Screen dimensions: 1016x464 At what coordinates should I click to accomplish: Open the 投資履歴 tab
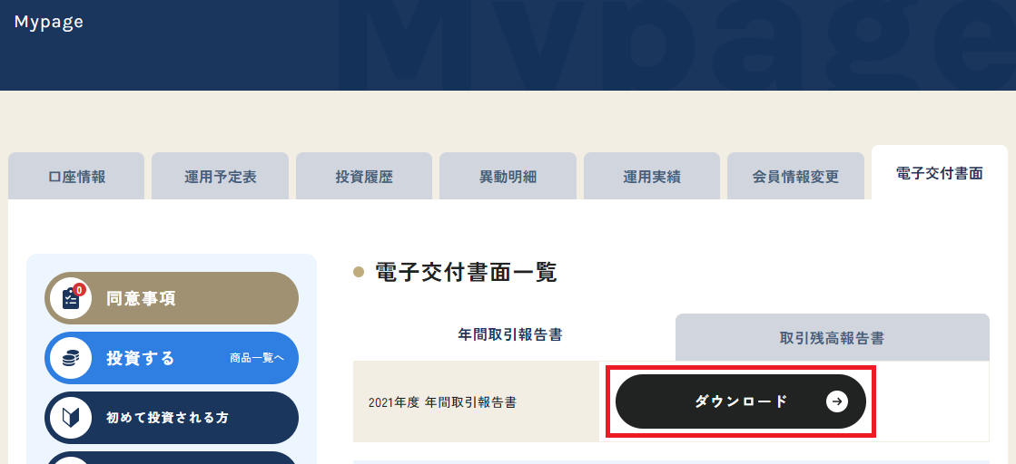coord(364,176)
